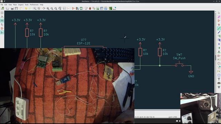Select the Global Label tool
221x124 pixels.
pos(219,56)
